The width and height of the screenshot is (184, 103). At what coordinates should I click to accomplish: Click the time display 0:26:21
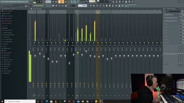[75, 2]
